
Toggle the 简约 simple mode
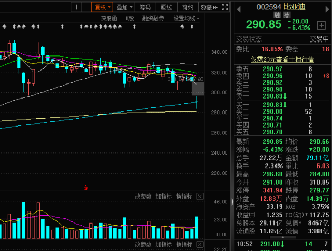[187, 7]
